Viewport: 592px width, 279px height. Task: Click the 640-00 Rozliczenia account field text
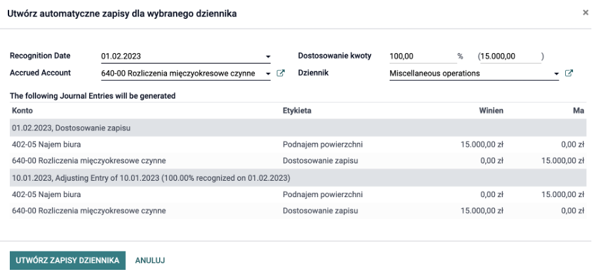[178, 73]
